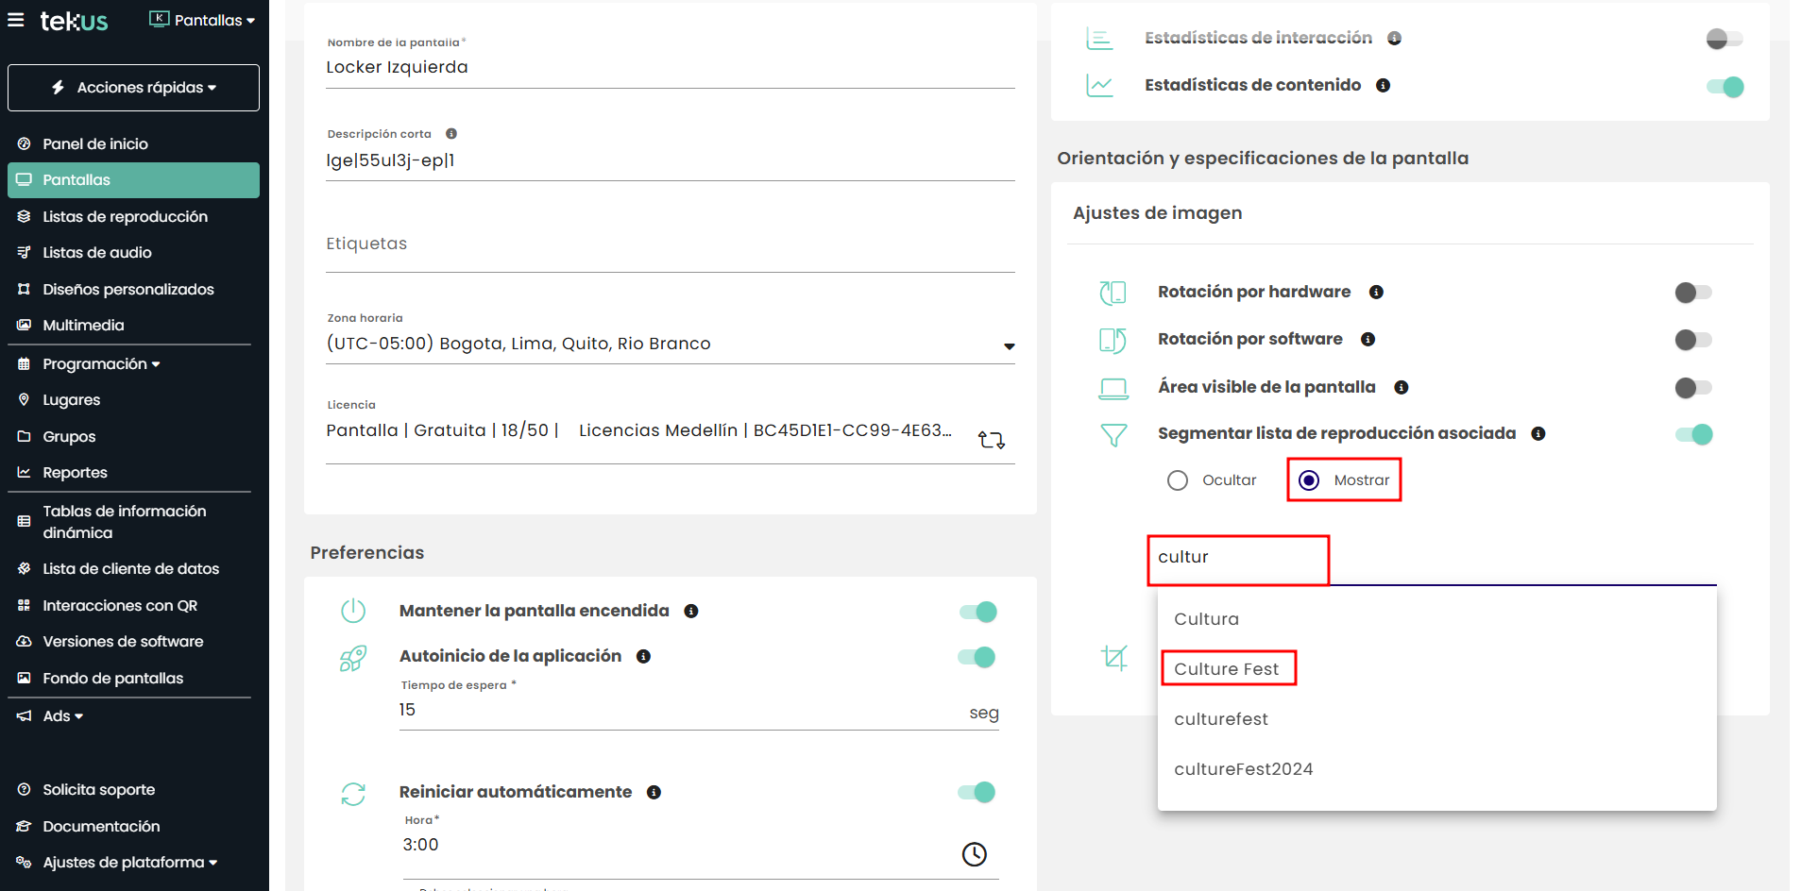This screenshot has width=1801, height=891.
Task: Toggle Estadísticas de interacción switch
Action: tap(1724, 39)
